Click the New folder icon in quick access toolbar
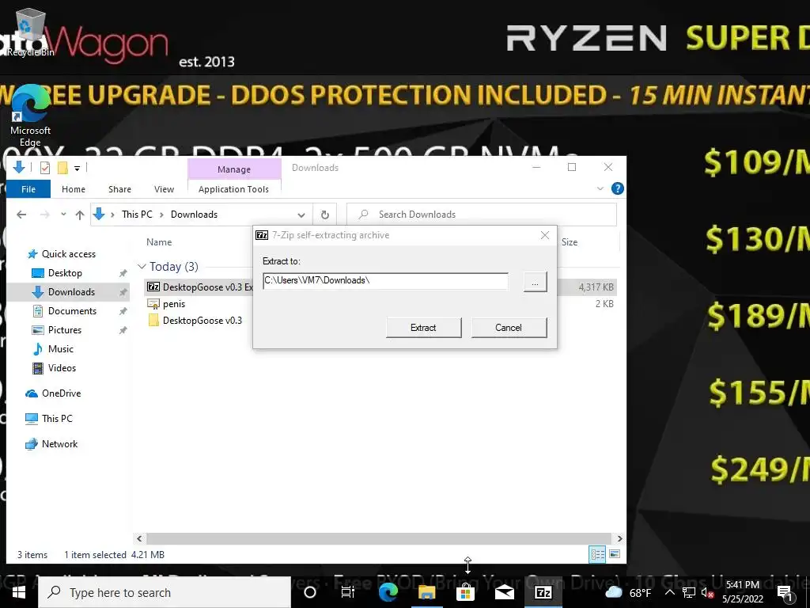The image size is (810, 608). click(62, 168)
